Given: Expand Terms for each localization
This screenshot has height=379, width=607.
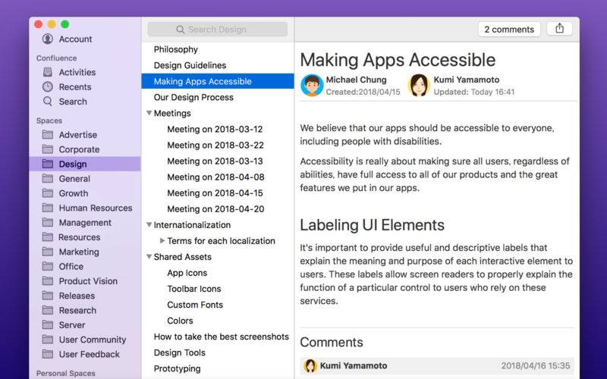Looking at the screenshot, I should pyautogui.click(x=162, y=240).
